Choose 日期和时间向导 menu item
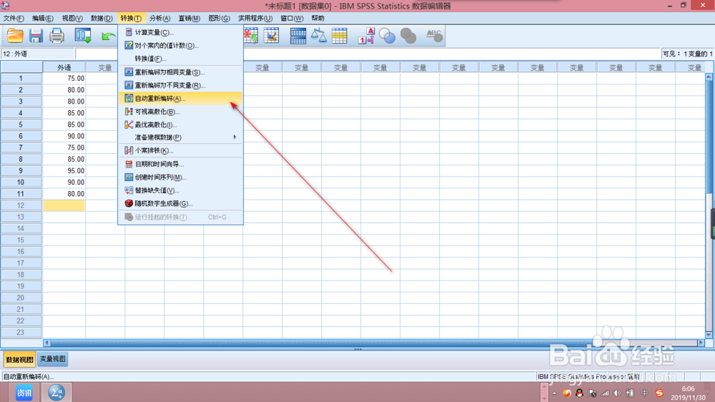715x402 pixels. tap(181, 165)
